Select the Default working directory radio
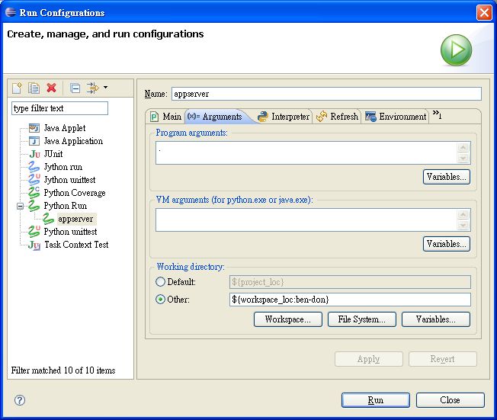This screenshot has height=420, width=497. pos(161,282)
